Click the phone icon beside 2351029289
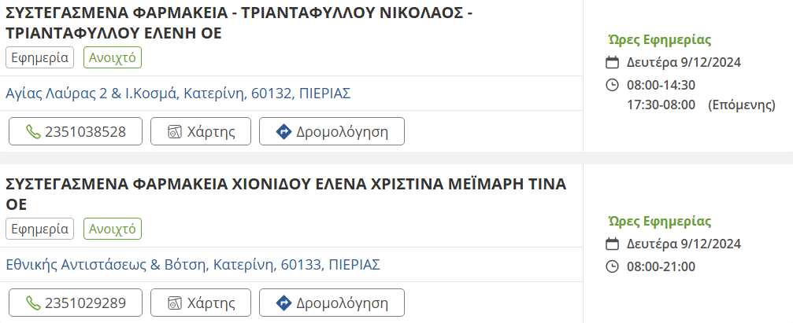Screen dimensions: 793x323 tap(33, 303)
